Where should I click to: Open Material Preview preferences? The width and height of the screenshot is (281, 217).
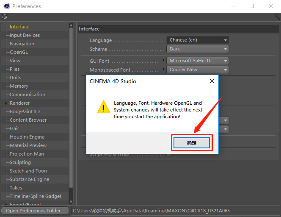28,145
